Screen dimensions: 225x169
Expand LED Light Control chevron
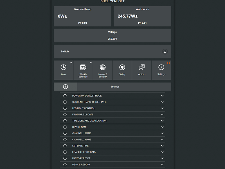162,108
